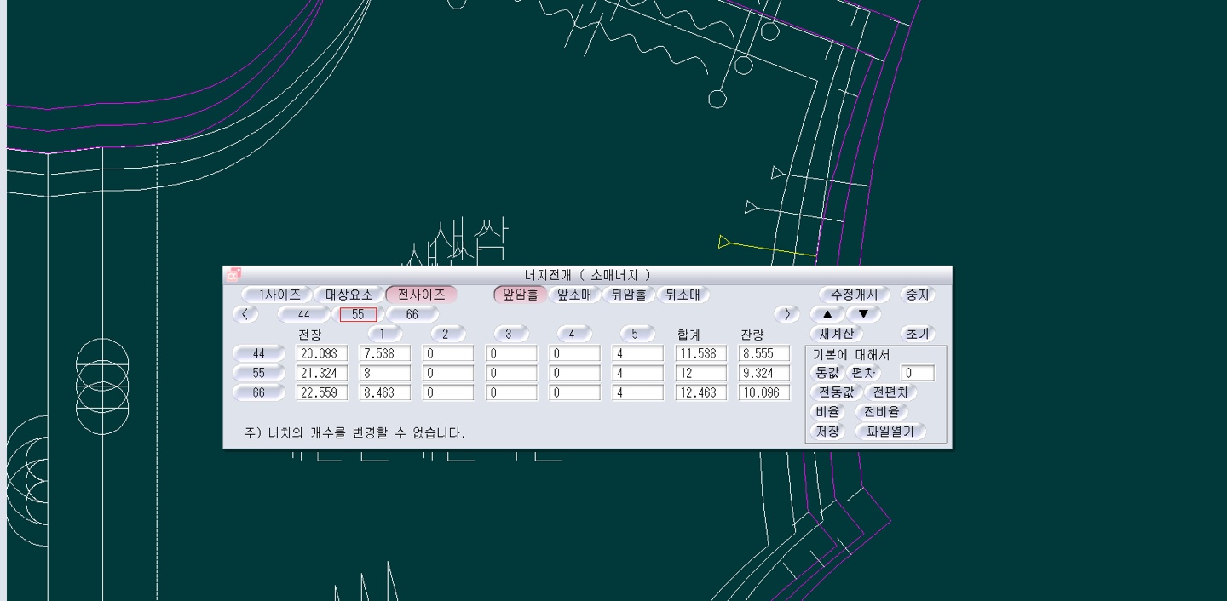The width and height of the screenshot is (1227, 601).
Task: Select the 대상요소 mode toggle
Action: click(349, 295)
